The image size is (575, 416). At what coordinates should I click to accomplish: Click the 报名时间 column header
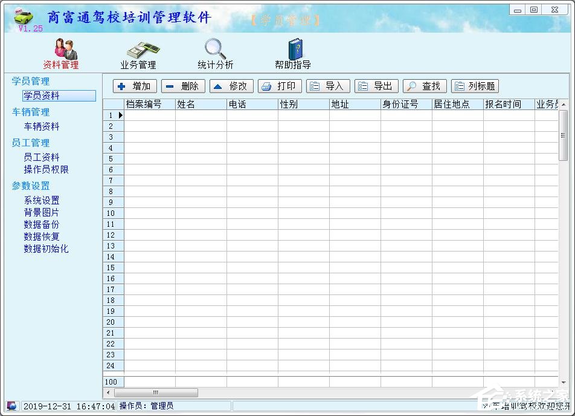[x=509, y=104]
